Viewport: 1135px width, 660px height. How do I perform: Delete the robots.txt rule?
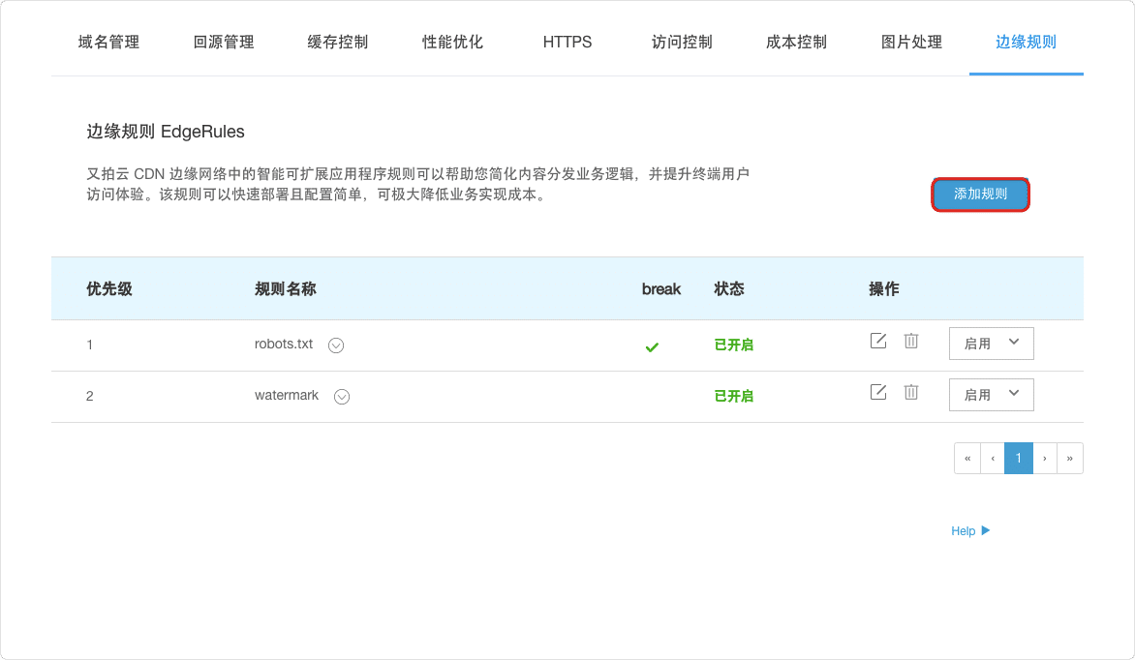910,341
